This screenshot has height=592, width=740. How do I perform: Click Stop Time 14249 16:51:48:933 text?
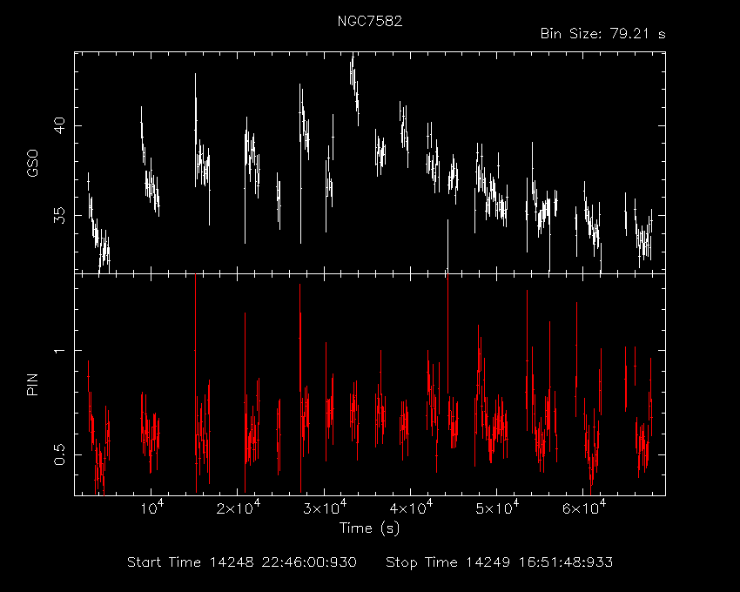click(500, 562)
